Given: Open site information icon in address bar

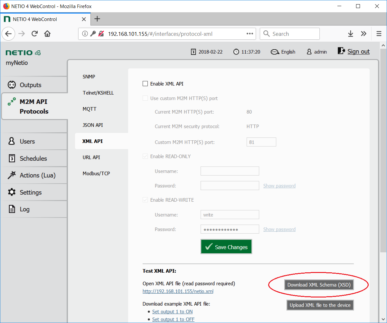Looking at the screenshot, I should pyautogui.click(x=85, y=34).
